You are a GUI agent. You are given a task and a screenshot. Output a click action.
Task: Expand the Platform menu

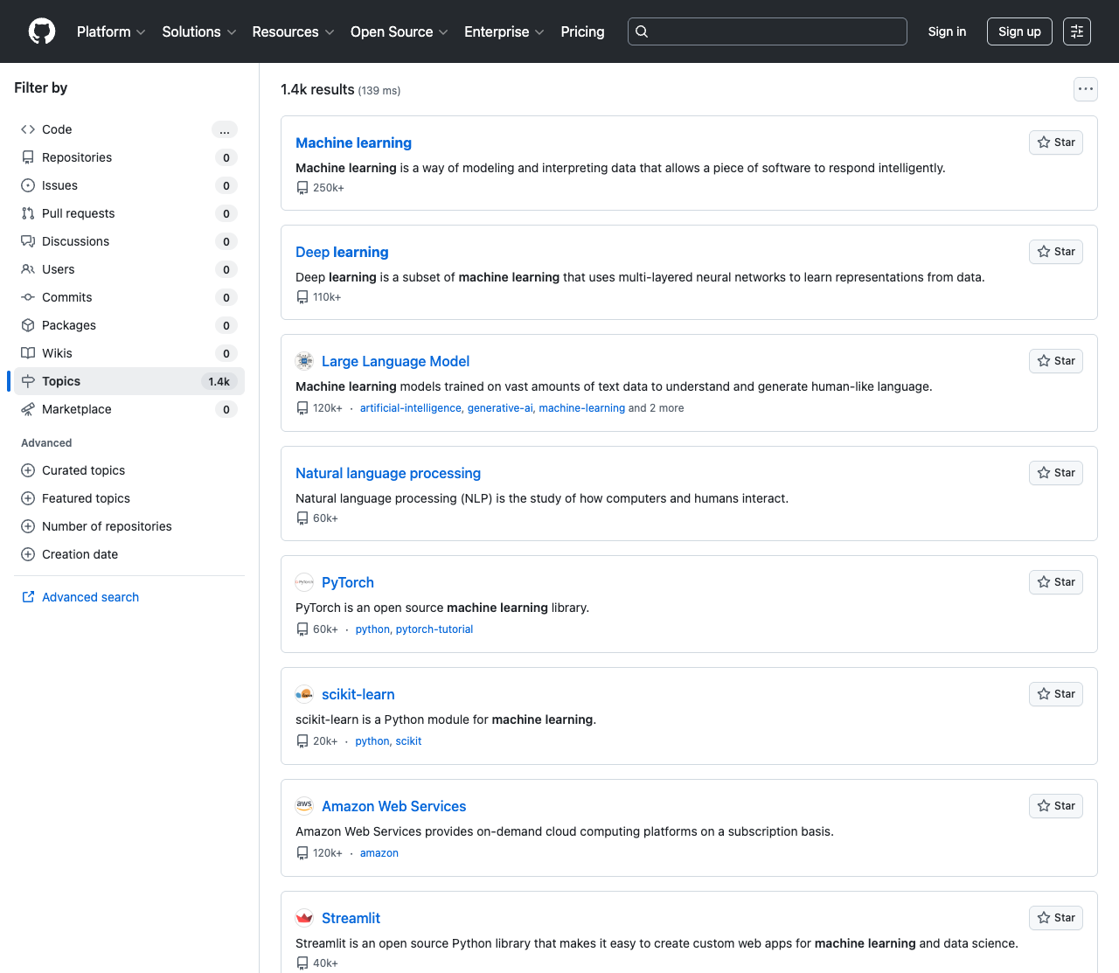coord(111,31)
